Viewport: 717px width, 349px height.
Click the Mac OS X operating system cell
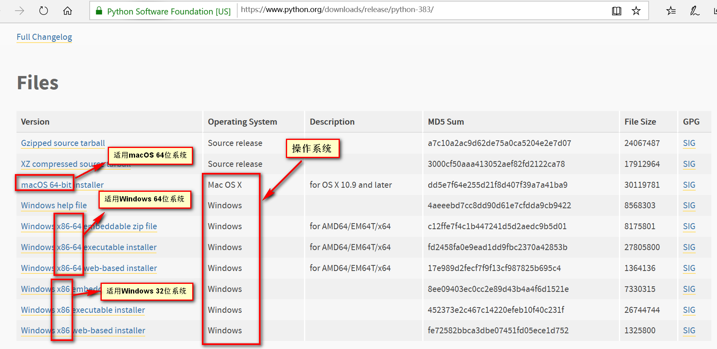(225, 185)
